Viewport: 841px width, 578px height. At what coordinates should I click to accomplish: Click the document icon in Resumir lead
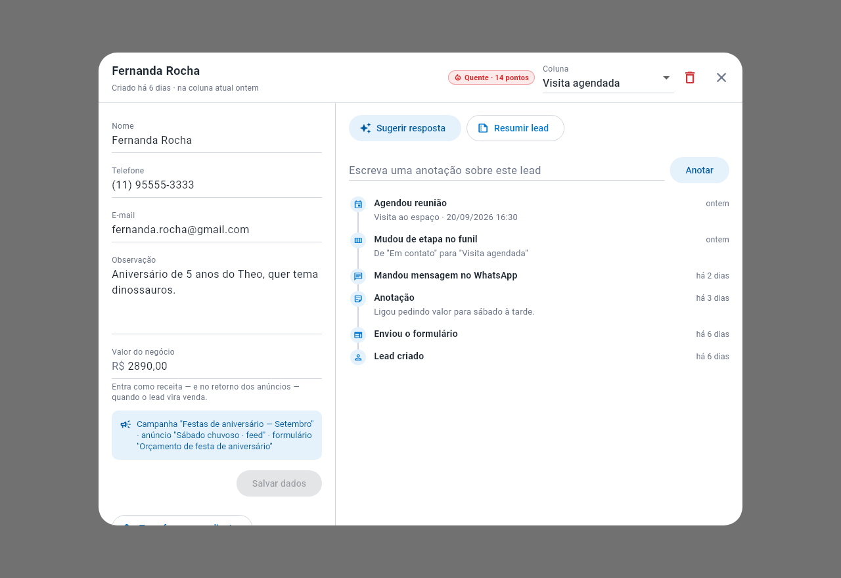point(483,128)
